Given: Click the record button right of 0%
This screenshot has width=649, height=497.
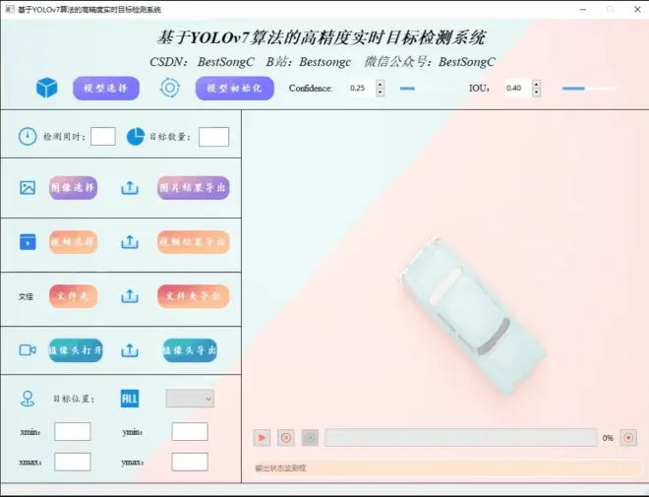Looking at the screenshot, I should tap(629, 438).
